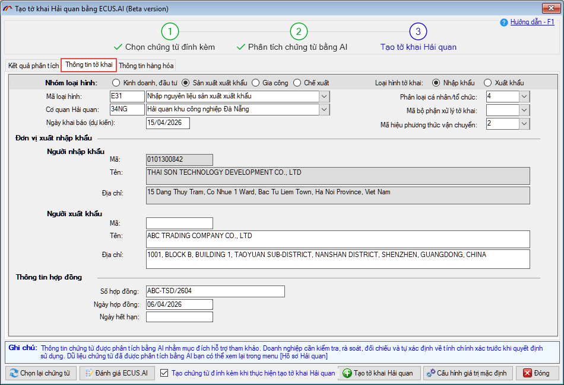
Task: Select the Gia công radio button
Action: pos(256,83)
